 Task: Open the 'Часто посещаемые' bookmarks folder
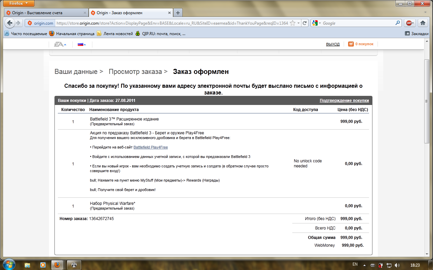[26, 33]
